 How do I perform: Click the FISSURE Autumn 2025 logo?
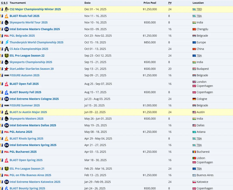coord(6,75)
